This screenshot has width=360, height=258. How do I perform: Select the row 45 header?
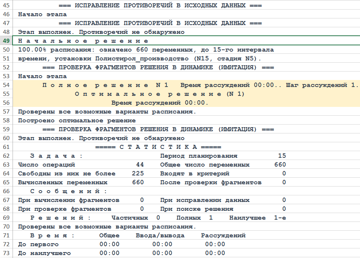6,6
